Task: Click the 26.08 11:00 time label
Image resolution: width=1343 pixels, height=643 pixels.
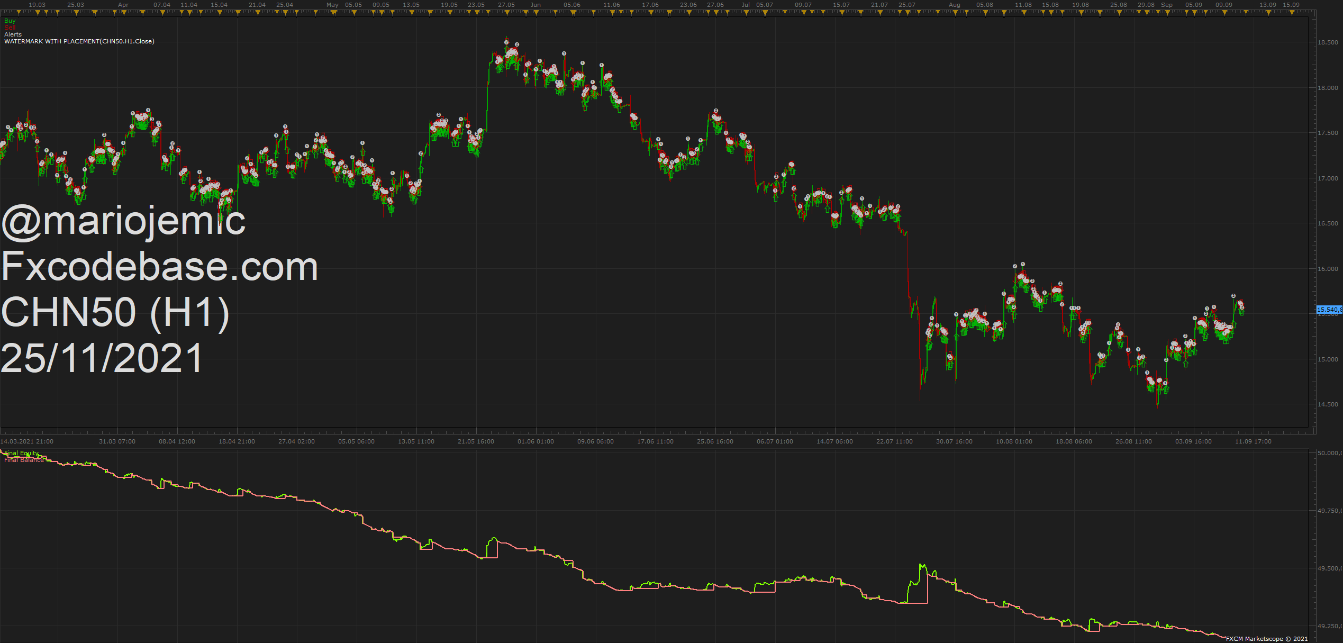Action: click(1134, 441)
